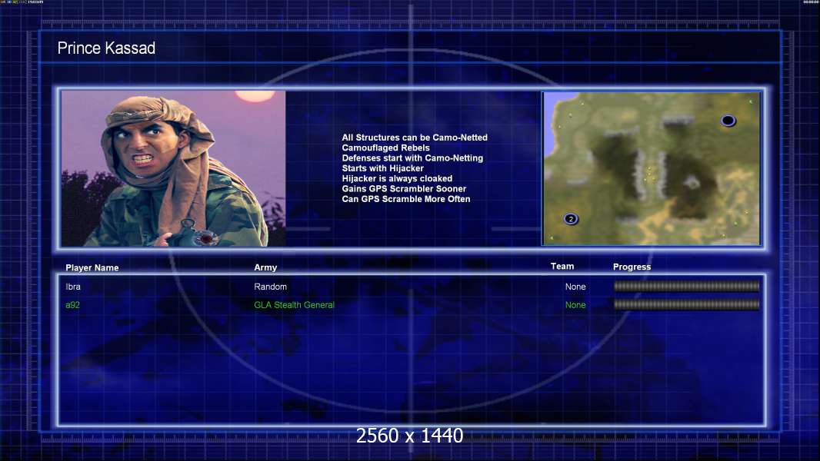Click the GLA Stealth General army label
The image size is (820, 461).
coord(294,305)
